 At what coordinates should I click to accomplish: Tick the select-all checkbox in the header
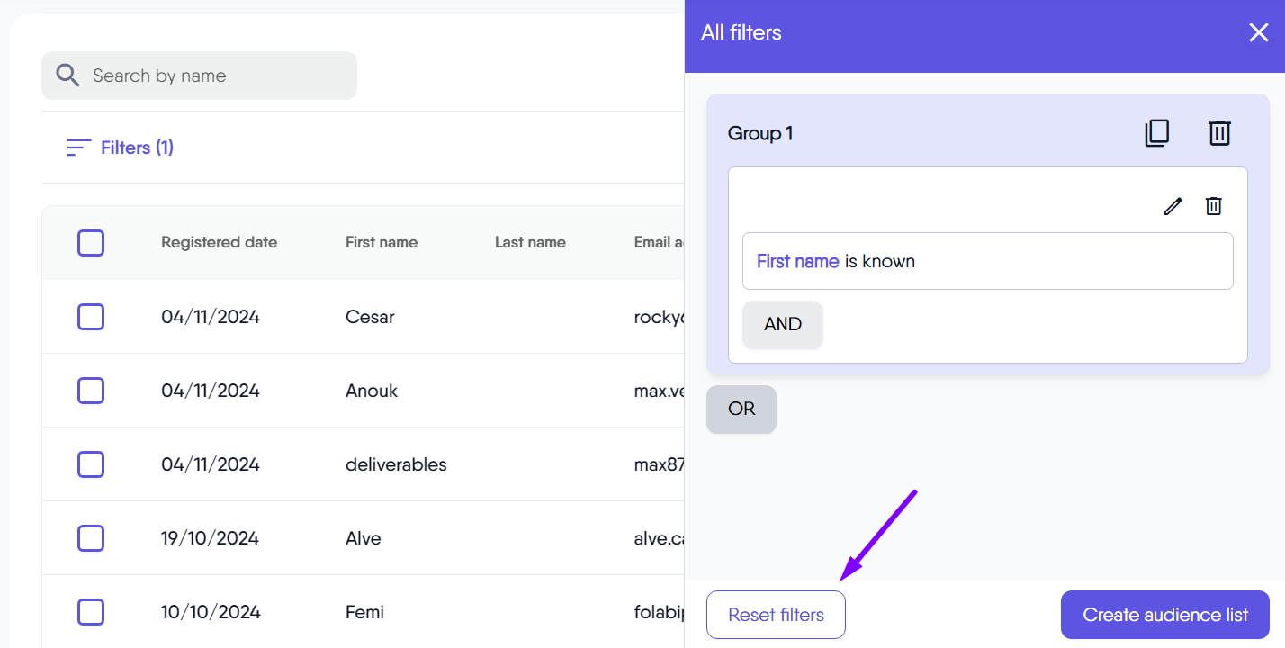91,243
